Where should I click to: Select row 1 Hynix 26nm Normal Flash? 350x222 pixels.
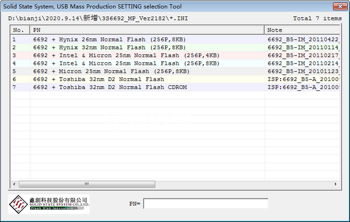(x=175, y=40)
